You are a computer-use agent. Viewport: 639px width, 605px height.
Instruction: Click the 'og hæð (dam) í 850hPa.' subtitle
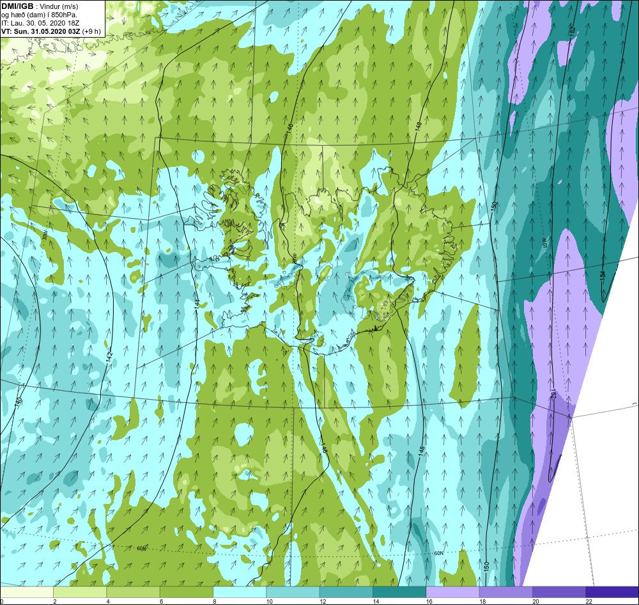coord(39,15)
